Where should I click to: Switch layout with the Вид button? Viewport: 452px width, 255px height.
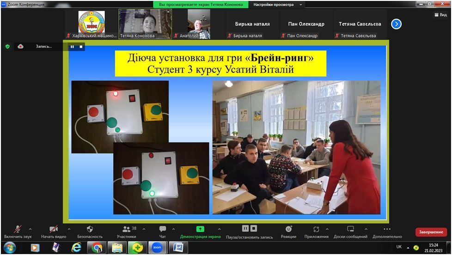tap(440, 15)
